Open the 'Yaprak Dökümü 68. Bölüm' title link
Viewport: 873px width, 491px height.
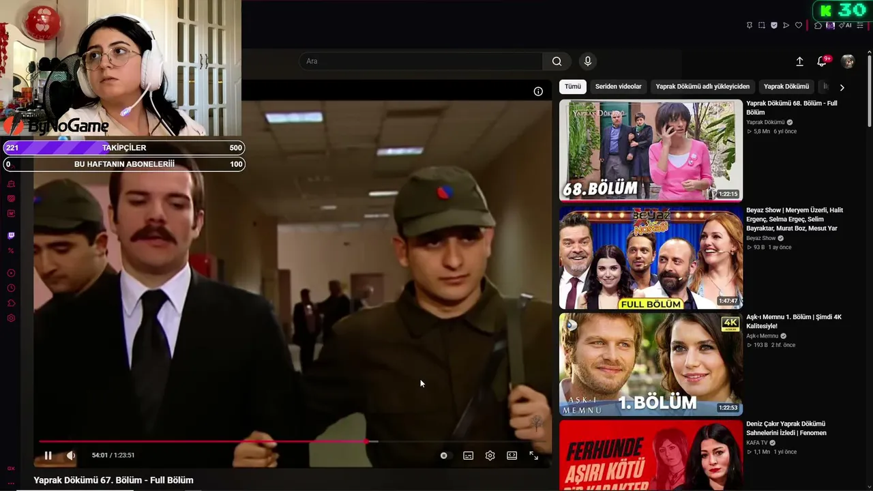(792, 108)
